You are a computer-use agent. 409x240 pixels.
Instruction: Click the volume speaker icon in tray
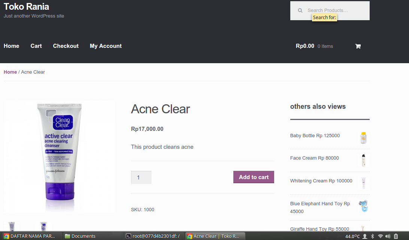(x=388, y=236)
